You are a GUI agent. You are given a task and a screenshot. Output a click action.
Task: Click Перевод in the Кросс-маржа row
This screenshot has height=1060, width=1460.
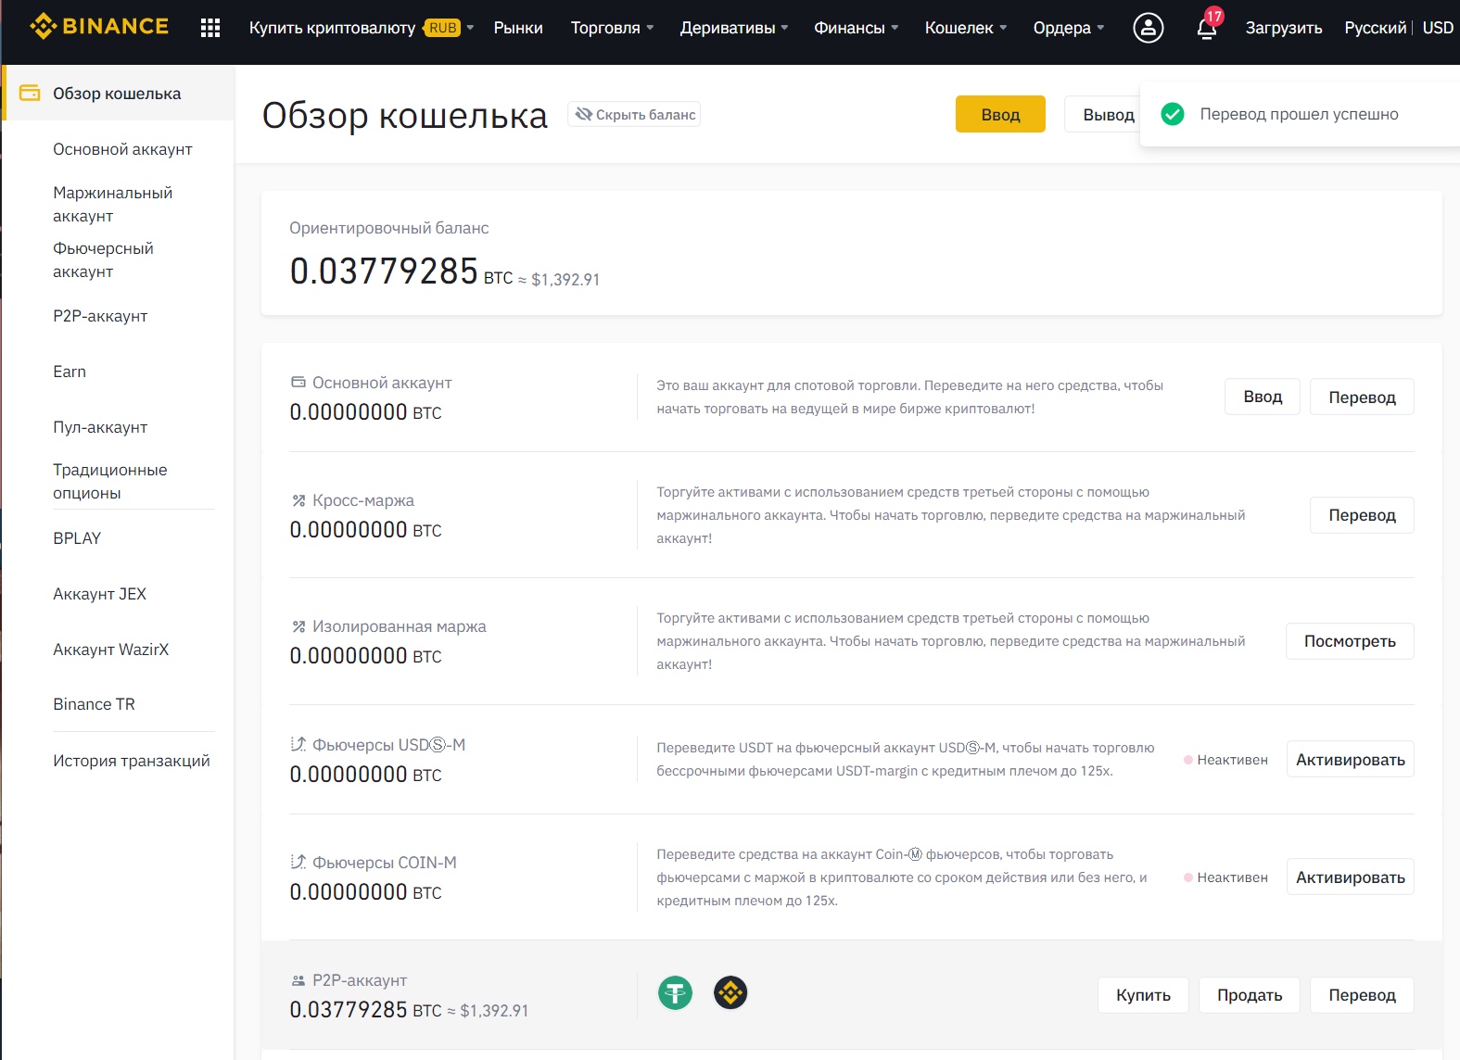[x=1362, y=515]
